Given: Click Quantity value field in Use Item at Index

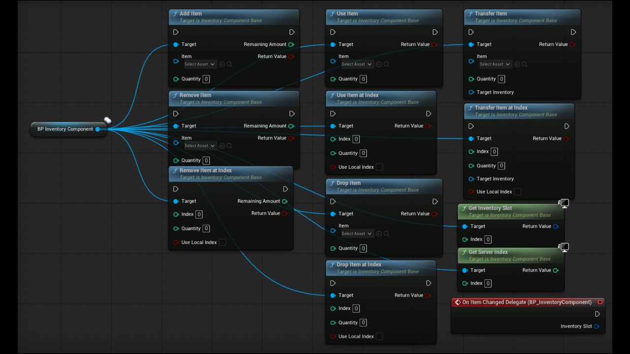Looking at the screenshot, I should point(363,153).
